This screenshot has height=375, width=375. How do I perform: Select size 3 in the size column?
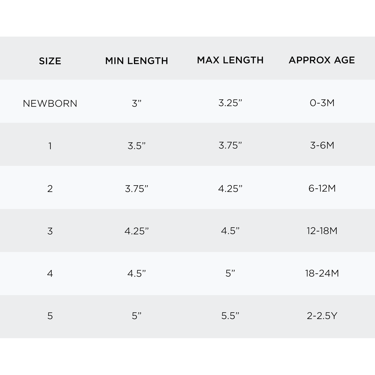coord(50,231)
